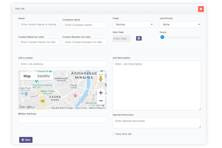Select the Map view tab
Image resolution: width=222 pixels, height=148 pixels.
click(27, 76)
